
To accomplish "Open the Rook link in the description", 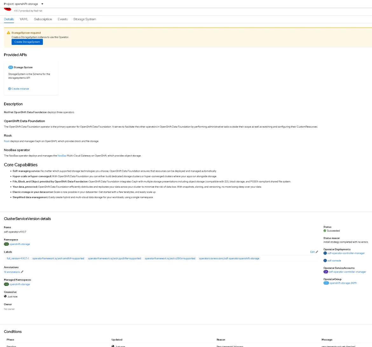I will (x=6, y=141).
